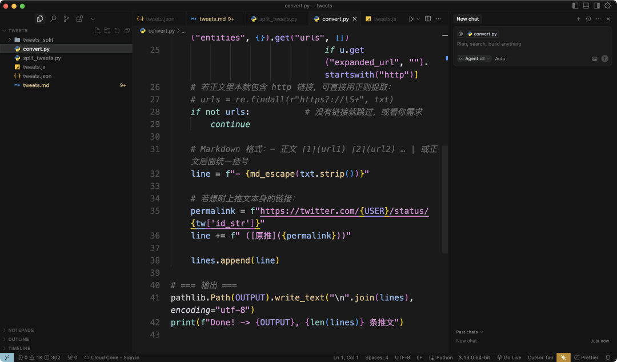The image size is (617, 362).
Task: Open the Source Control view icon
Action: click(66, 19)
